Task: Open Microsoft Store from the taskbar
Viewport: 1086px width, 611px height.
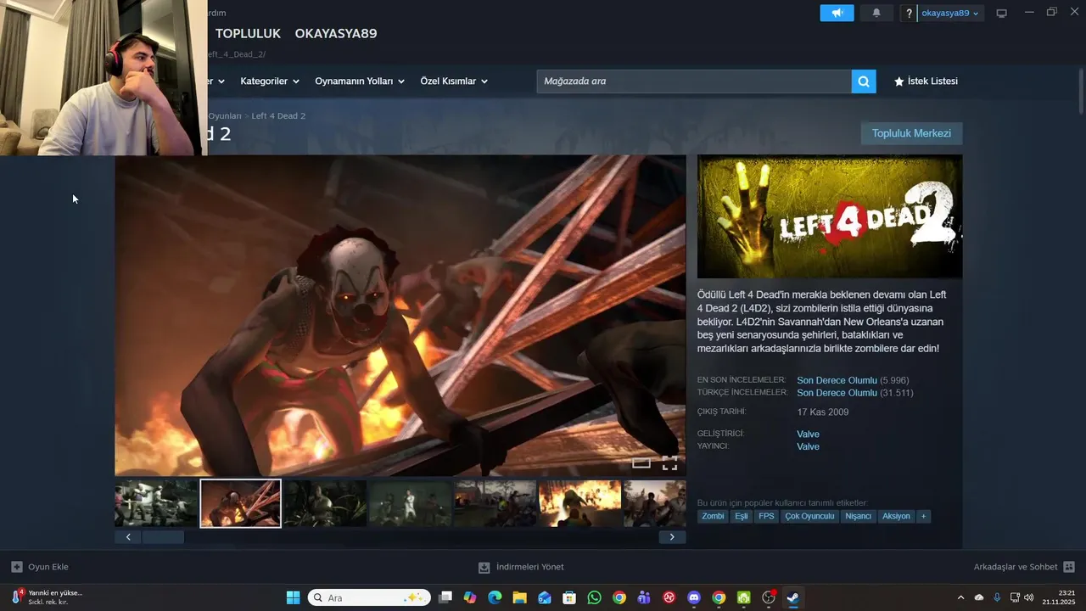Action: click(x=569, y=597)
